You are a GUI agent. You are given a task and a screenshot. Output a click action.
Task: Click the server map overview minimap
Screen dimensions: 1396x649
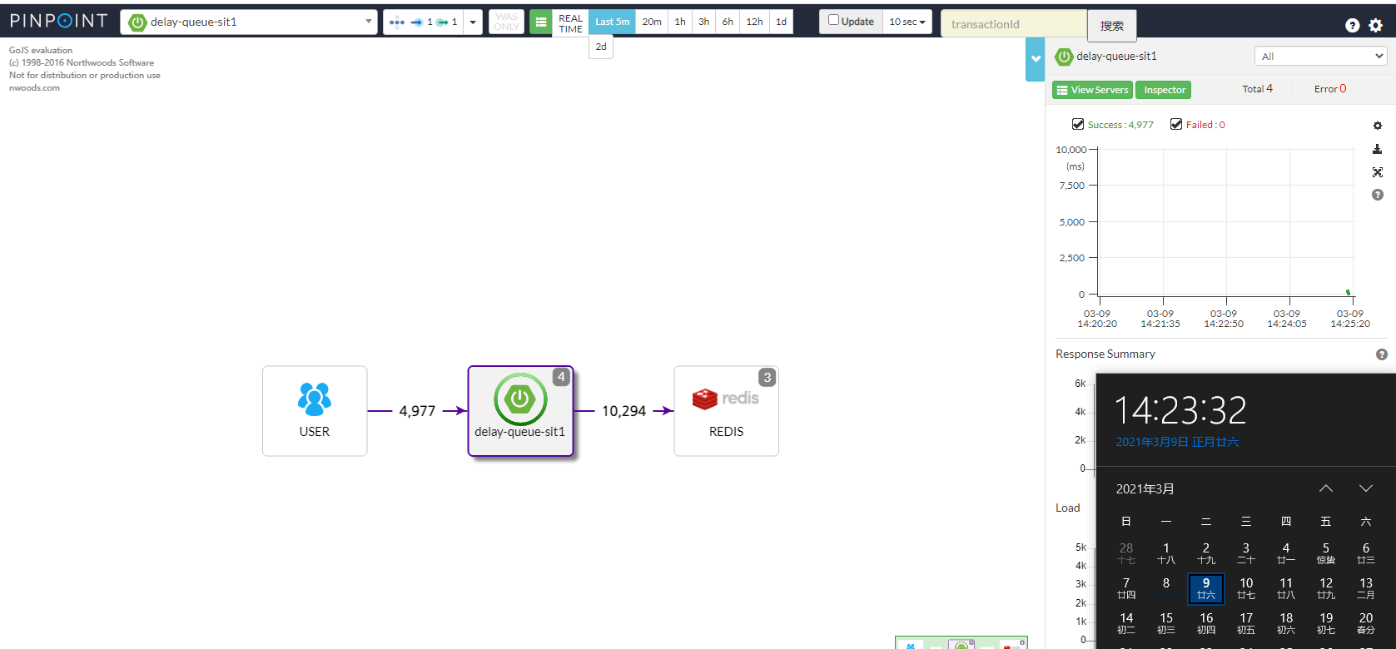click(x=961, y=643)
